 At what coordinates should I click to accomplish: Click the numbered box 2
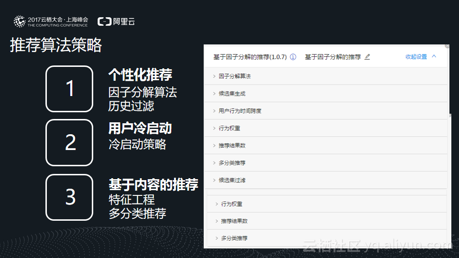pos(69,142)
